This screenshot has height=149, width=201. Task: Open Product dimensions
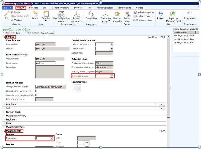(77, 17)
